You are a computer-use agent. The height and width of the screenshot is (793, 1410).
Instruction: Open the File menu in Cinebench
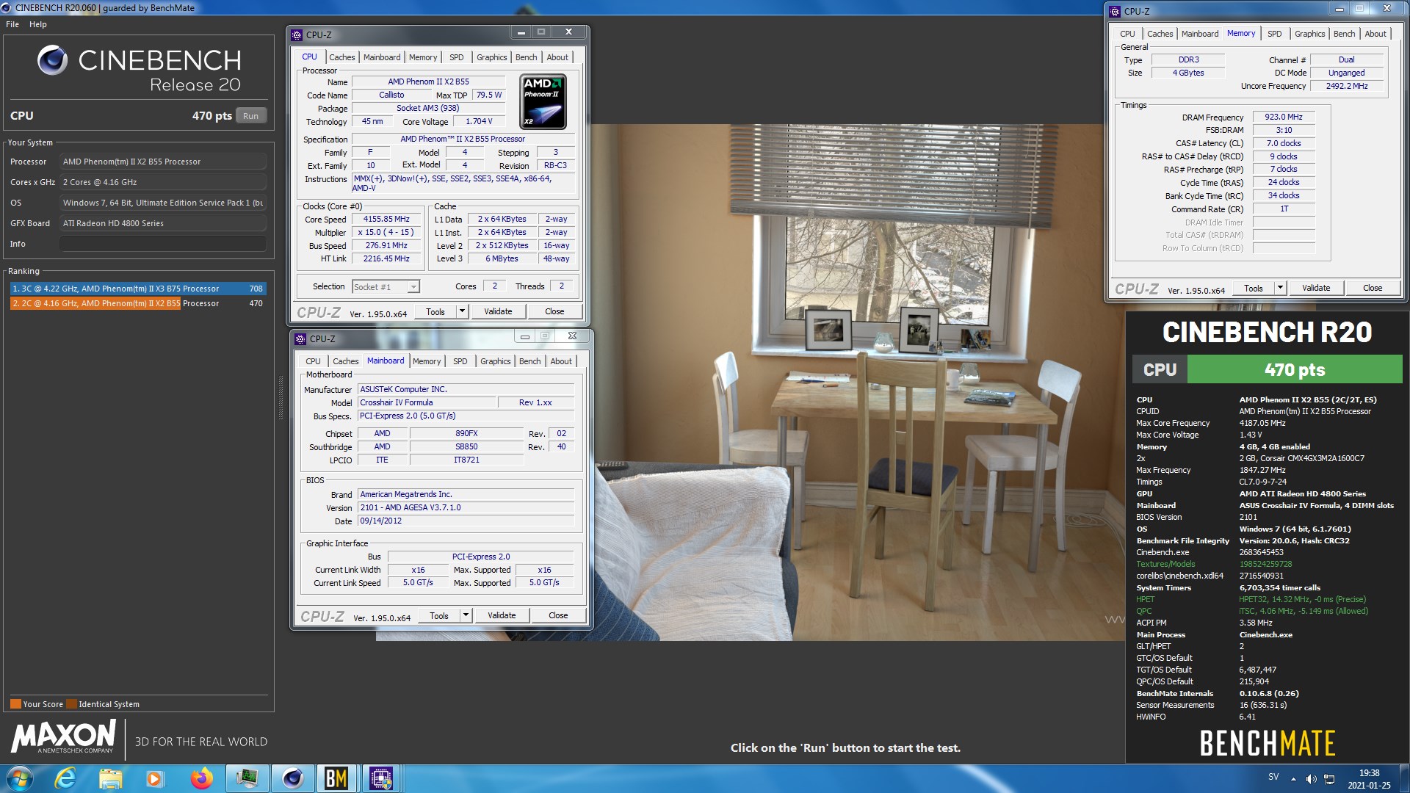pos(12,24)
